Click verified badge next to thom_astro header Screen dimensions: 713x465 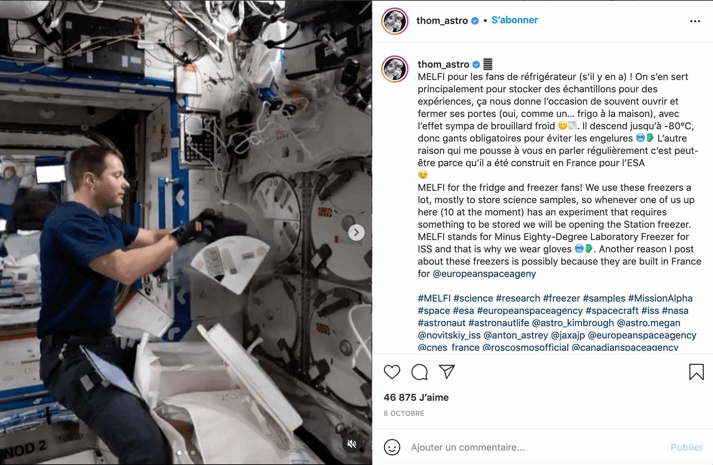(475, 21)
